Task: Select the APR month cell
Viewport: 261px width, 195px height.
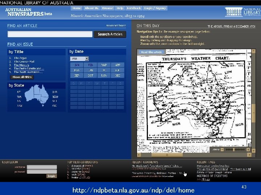Action: (117, 65)
